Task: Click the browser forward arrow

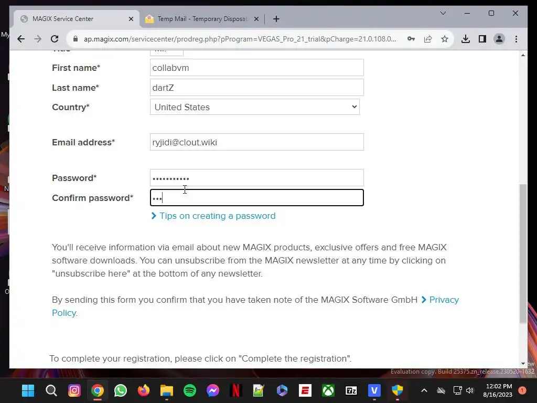Action: (x=38, y=39)
